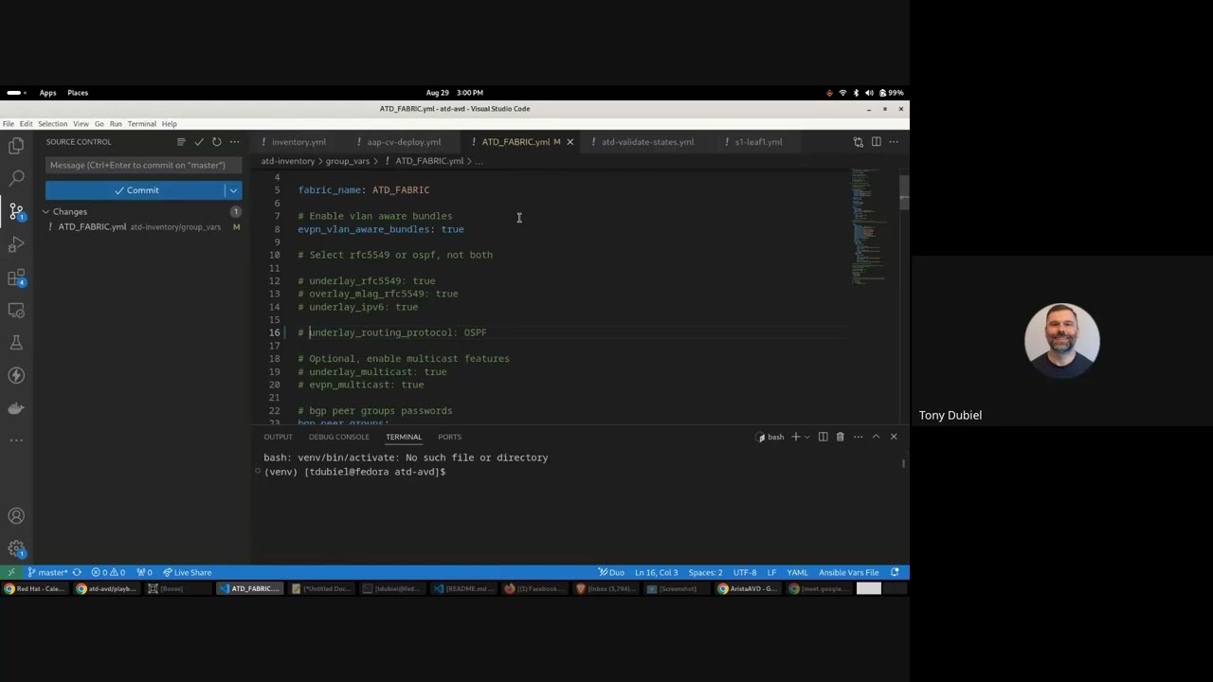
Task: Close the terminal panel
Action: [894, 437]
